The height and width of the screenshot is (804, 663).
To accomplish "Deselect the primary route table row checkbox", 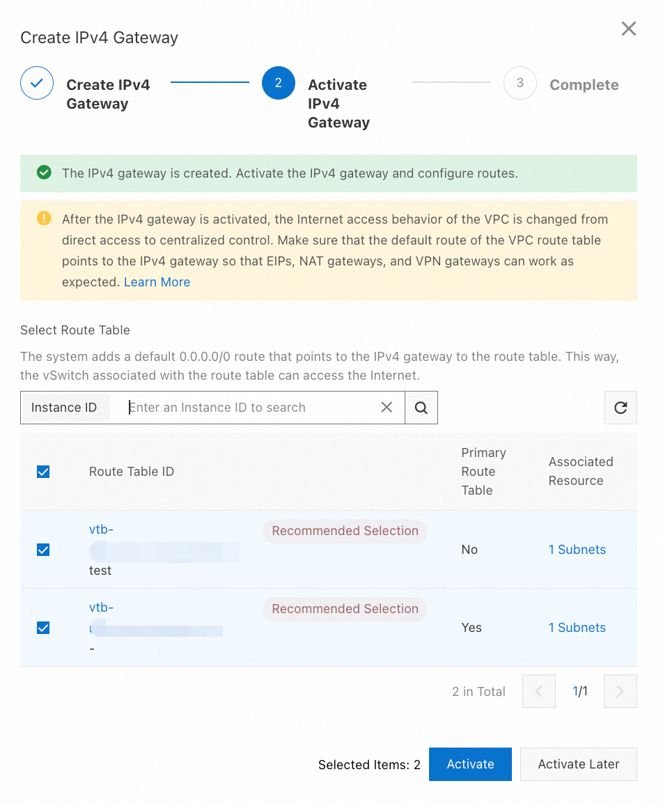I will pos(42,628).
